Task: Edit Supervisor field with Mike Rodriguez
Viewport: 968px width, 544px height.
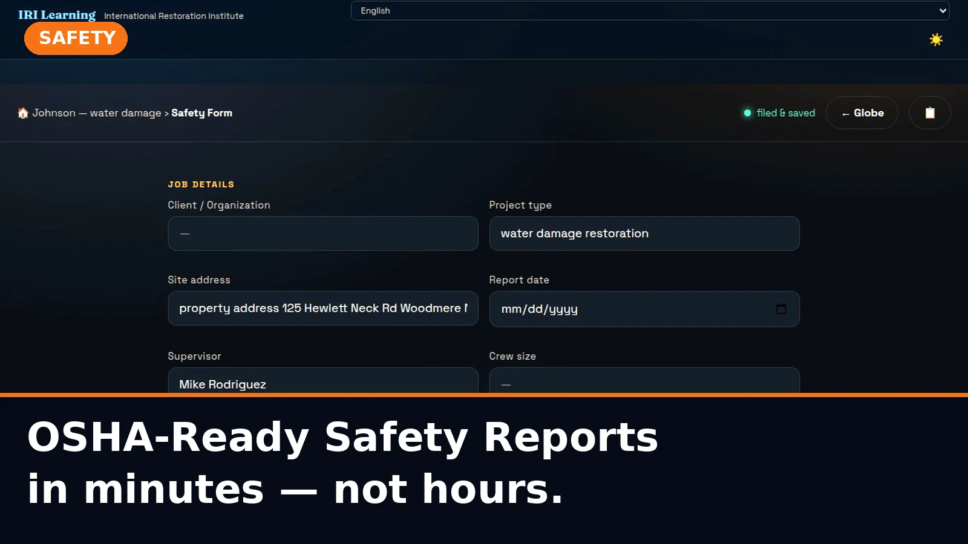Action: tap(323, 381)
